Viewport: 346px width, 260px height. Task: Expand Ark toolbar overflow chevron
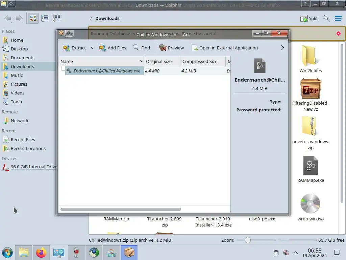(x=282, y=48)
